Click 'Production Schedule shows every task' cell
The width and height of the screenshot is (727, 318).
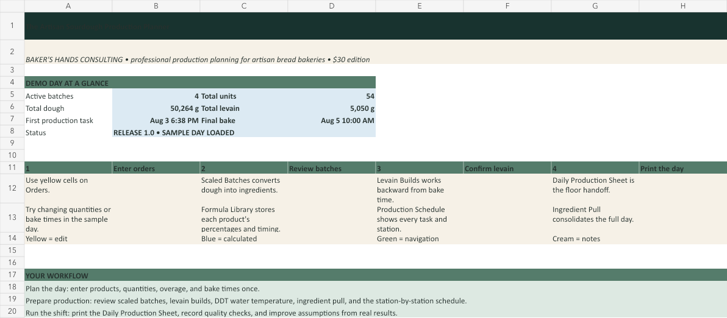(x=420, y=217)
